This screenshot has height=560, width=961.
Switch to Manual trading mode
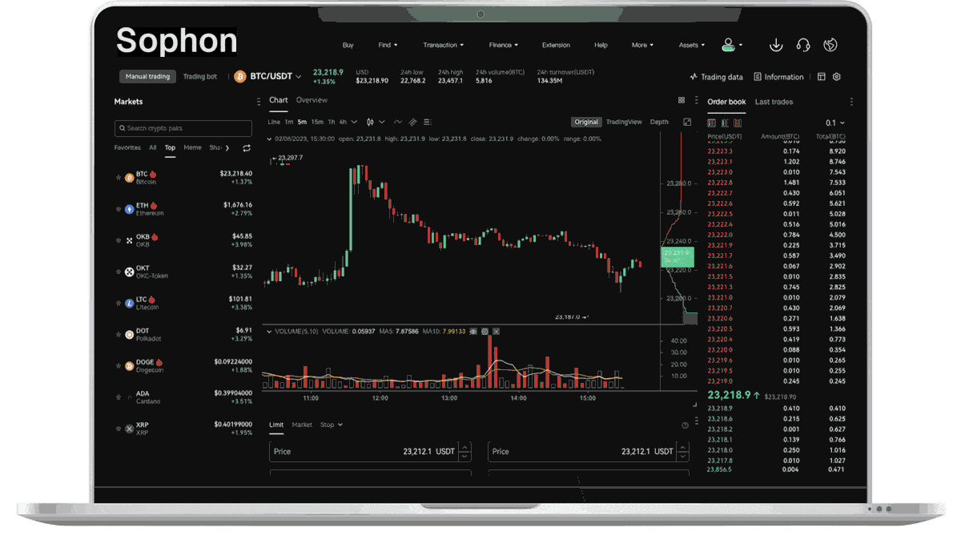pyautogui.click(x=148, y=77)
